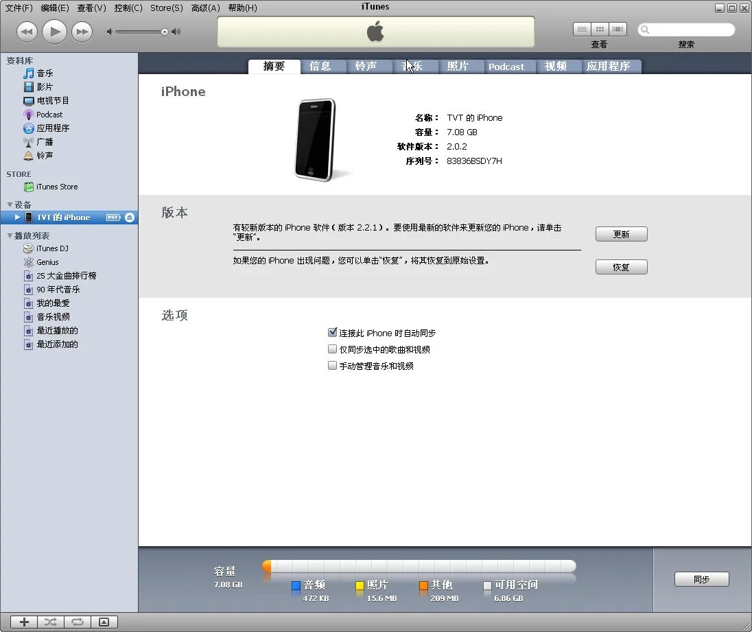Switch to 摘要 tab

click(x=274, y=66)
